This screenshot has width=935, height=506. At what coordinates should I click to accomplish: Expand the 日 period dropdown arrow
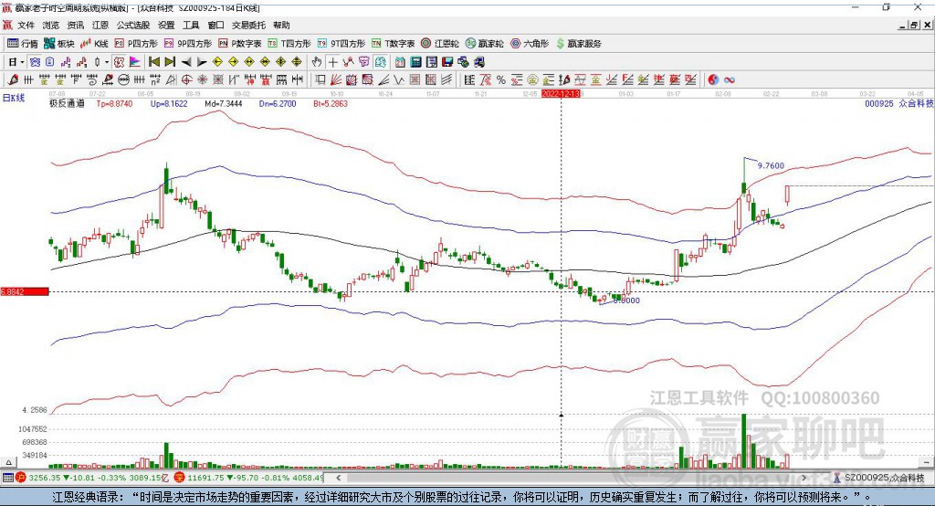22,62
